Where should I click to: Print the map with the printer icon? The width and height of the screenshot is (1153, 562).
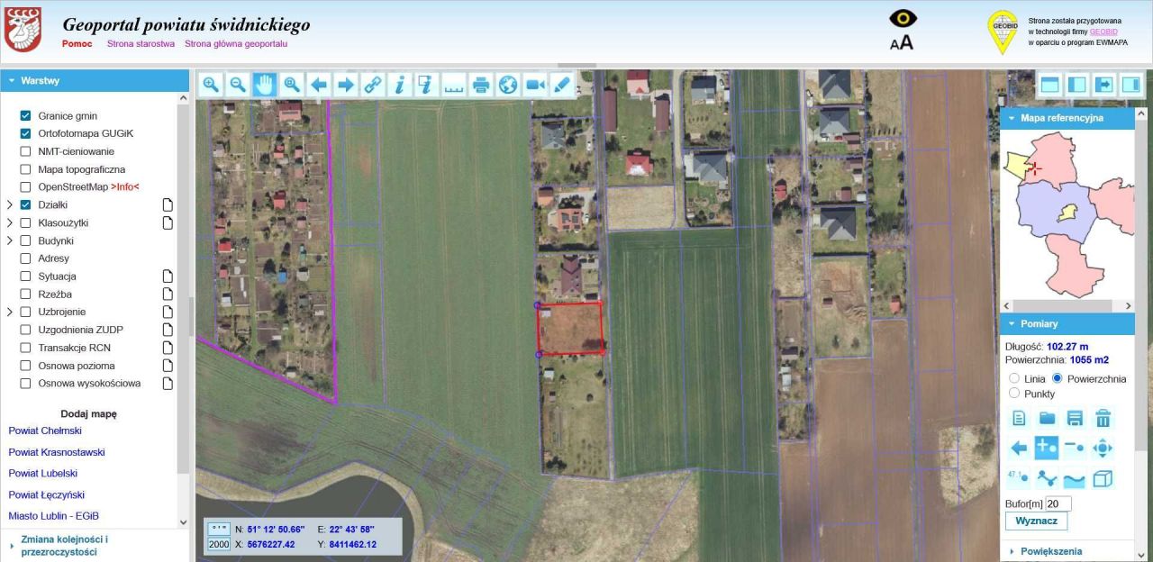tap(481, 85)
